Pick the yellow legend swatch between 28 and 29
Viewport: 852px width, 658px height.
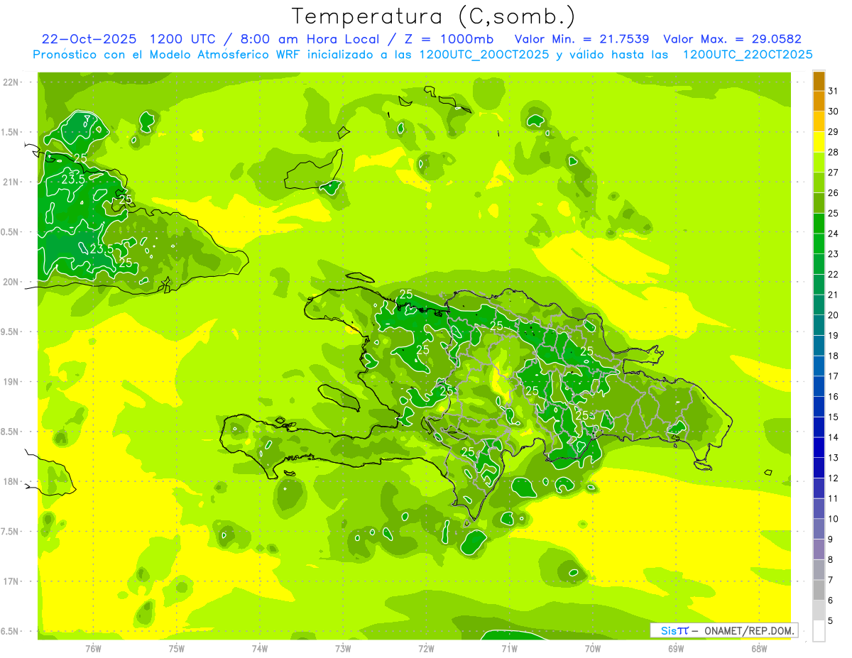(819, 142)
